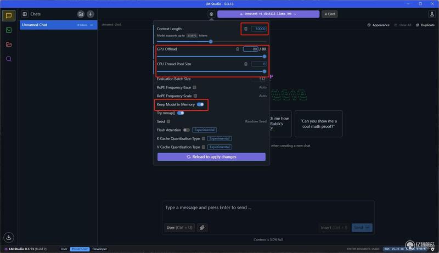Click the model settings gear icon
The height and width of the screenshot is (253, 439).
pyautogui.click(x=211, y=14)
